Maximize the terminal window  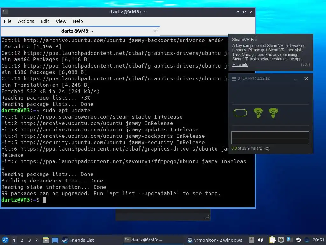(x=244, y=12)
